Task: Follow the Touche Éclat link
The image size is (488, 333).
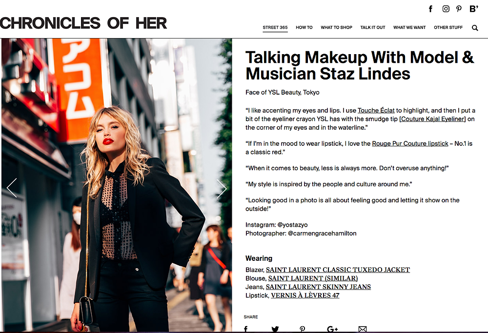Action: [376, 110]
